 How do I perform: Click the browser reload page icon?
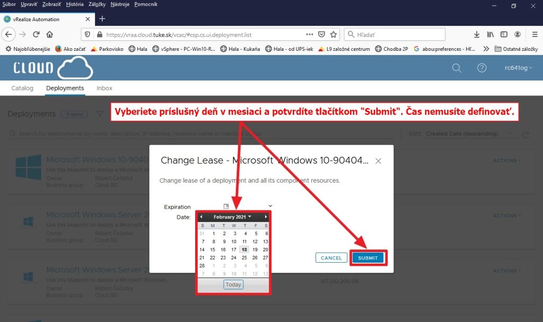36,34
